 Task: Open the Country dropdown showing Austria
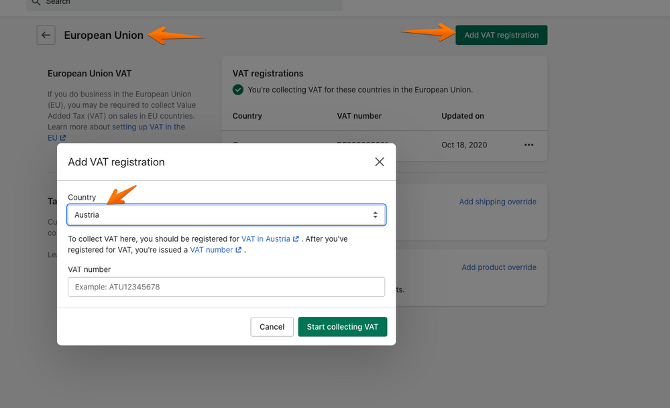coord(226,215)
